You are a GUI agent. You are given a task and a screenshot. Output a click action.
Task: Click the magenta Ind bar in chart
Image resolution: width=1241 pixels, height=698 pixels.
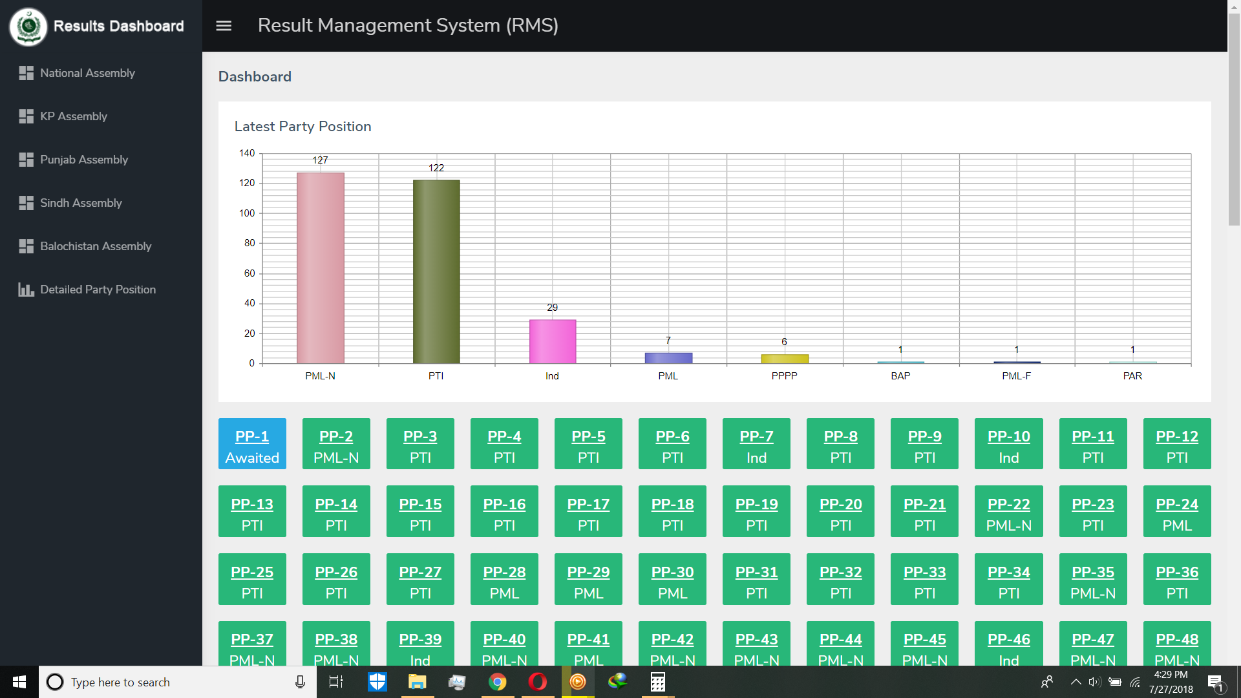(x=553, y=341)
